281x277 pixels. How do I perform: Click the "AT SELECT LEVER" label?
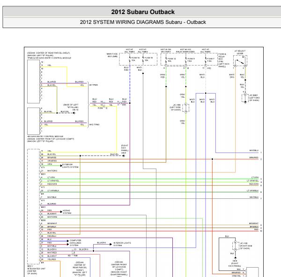click(240, 52)
